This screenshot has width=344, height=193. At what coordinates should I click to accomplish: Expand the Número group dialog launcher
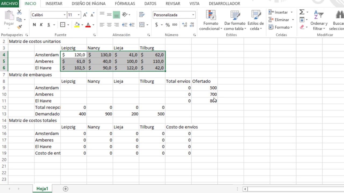click(194, 35)
